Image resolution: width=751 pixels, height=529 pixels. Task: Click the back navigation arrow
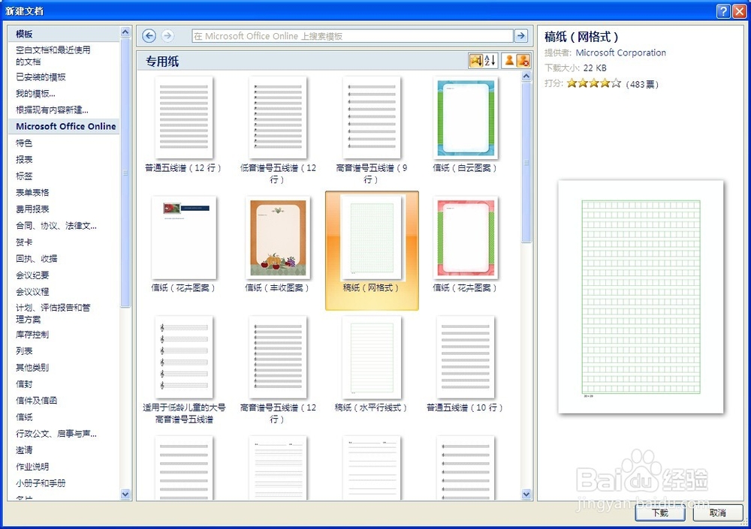click(149, 35)
